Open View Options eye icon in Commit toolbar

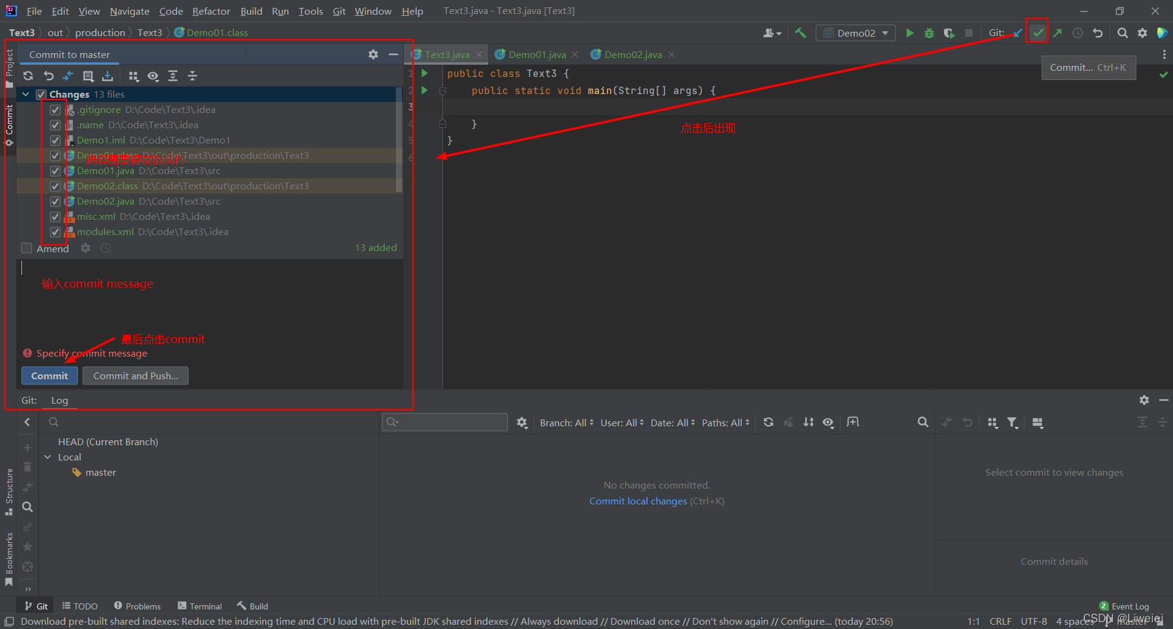tap(153, 76)
